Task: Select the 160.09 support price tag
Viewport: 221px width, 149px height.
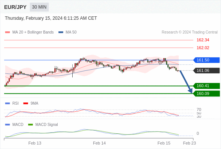Action: click(206, 93)
